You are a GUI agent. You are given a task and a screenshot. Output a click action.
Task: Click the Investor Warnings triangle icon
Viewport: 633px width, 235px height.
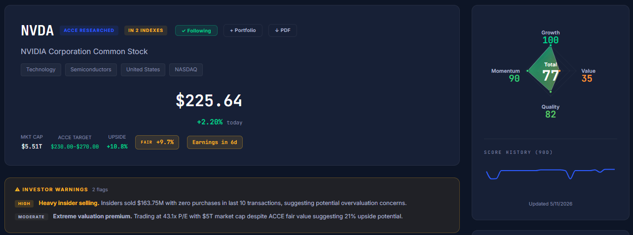[x=17, y=189]
